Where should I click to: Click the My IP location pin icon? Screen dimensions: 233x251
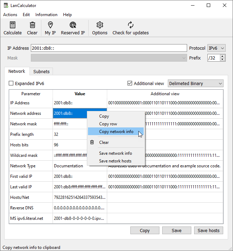point(50,25)
